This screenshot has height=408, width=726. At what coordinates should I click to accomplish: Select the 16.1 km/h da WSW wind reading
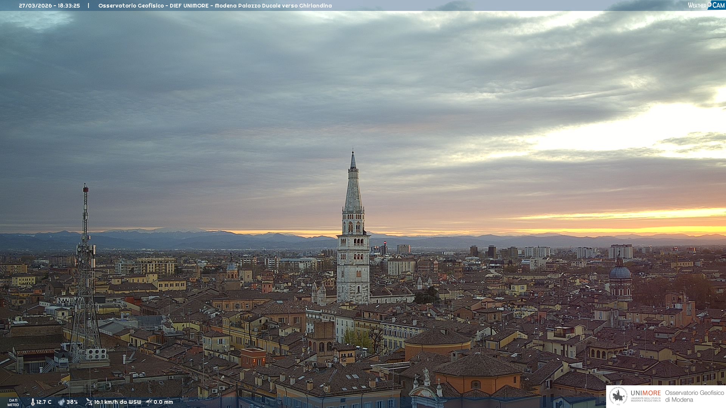click(118, 402)
